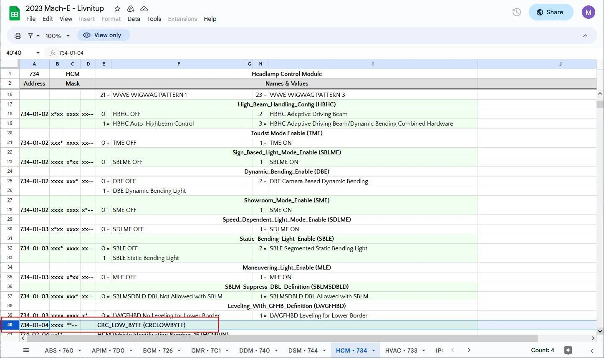Image resolution: width=604 pixels, height=358 pixels.
Task: Select cell Headlamp Control Module
Action: pos(287,74)
